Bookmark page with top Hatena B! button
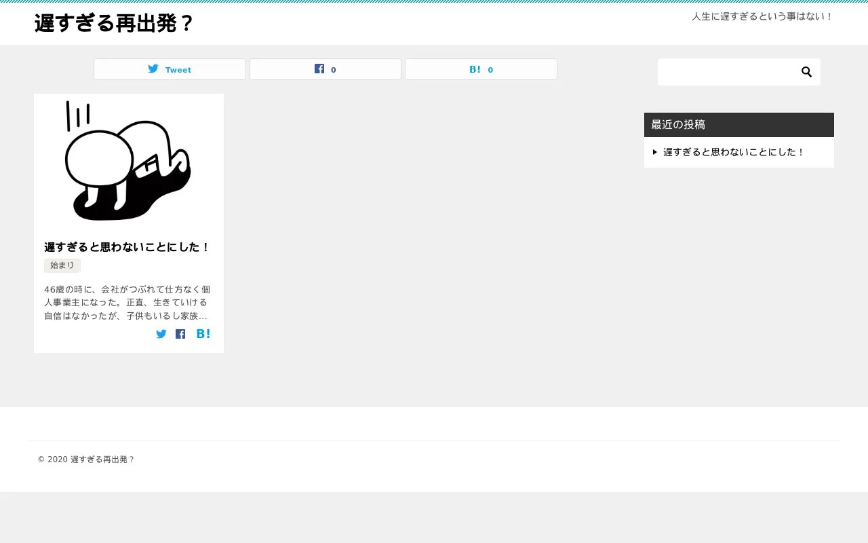Image resolution: width=868 pixels, height=543 pixels. (x=481, y=69)
